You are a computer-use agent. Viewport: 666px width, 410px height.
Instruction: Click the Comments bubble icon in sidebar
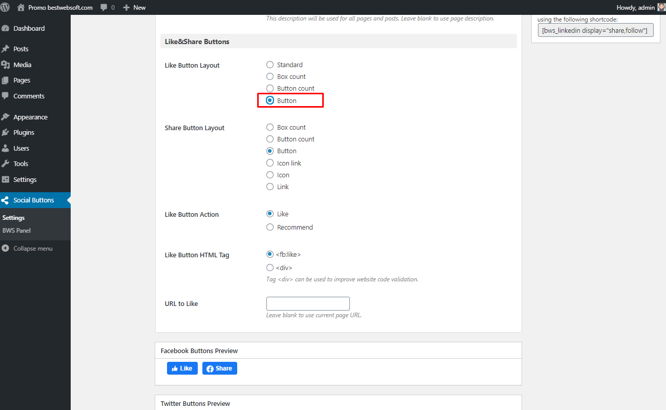(x=6, y=96)
